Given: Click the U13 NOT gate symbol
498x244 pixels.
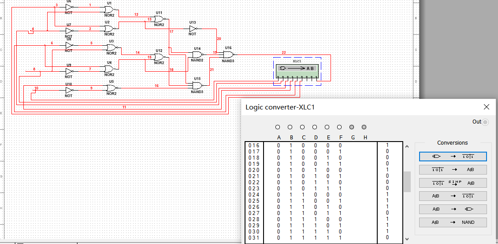Looking at the screenshot, I should (x=193, y=29).
